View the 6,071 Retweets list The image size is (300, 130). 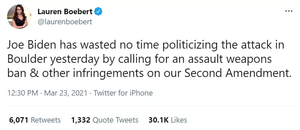point(35,120)
